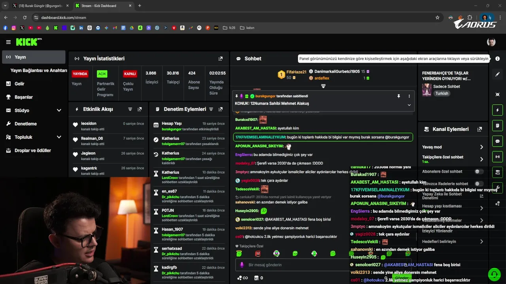Collapse the gift leaderboard handle

click(x=323, y=86)
